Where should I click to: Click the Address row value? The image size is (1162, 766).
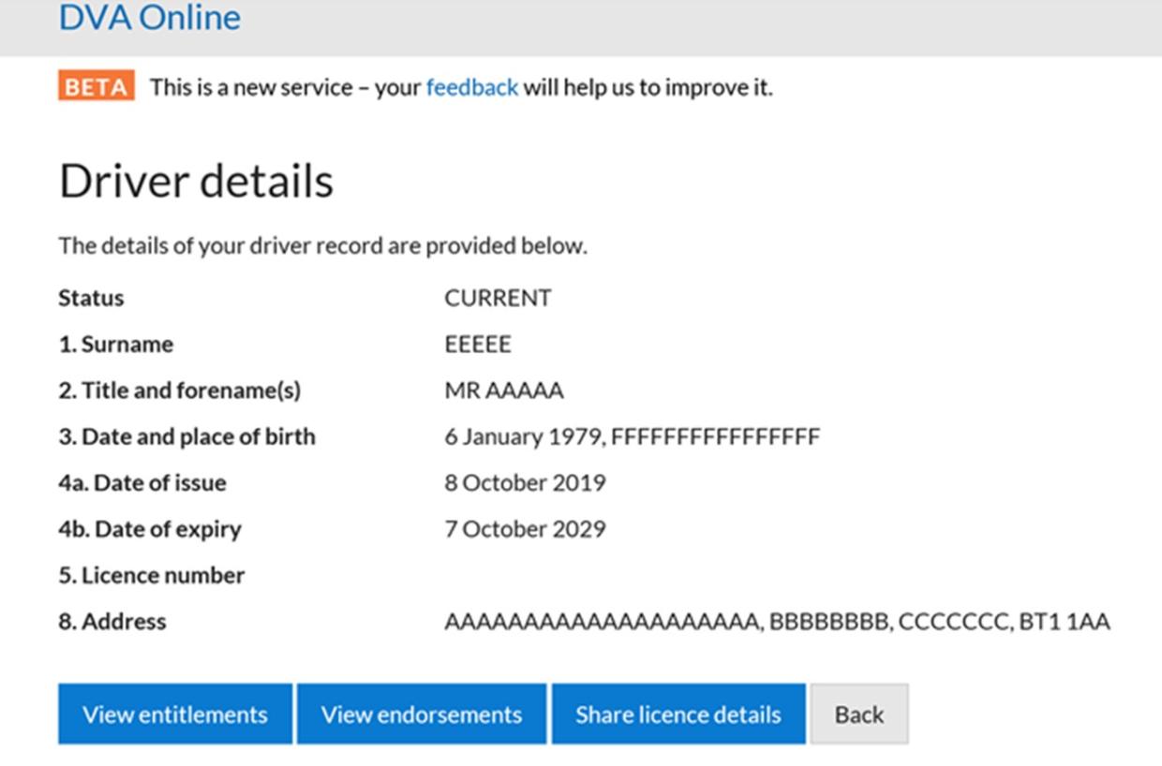776,621
